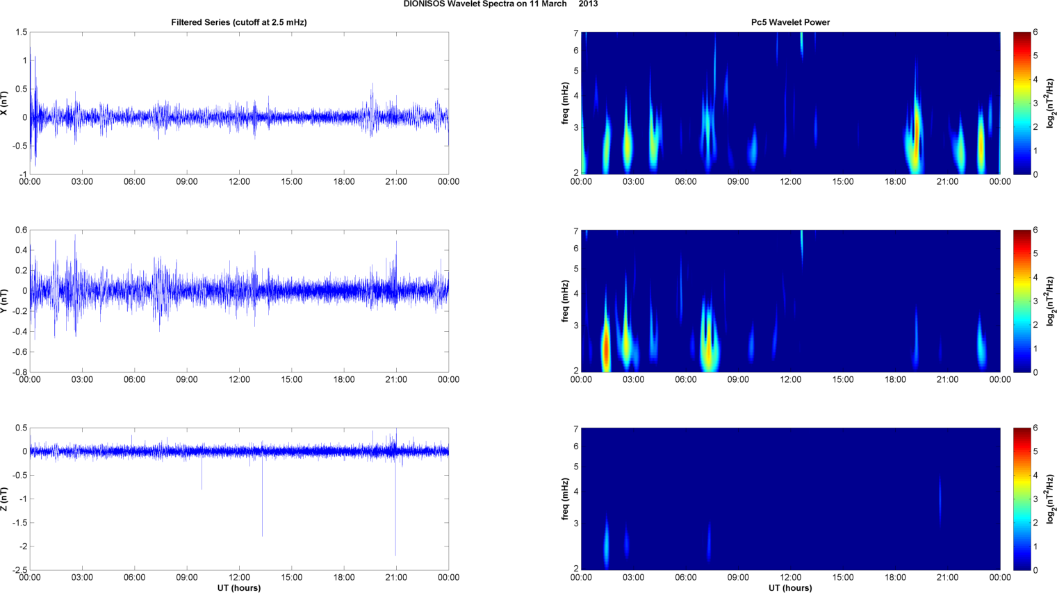Click 'freq (mHz)' label of Y wavelet spectrum

[x=565, y=301]
